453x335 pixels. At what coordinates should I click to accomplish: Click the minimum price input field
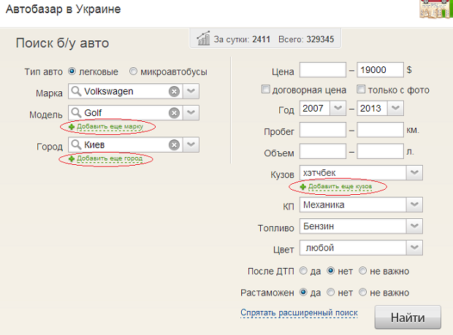(x=322, y=71)
